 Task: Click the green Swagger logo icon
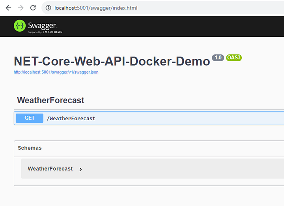(20, 26)
